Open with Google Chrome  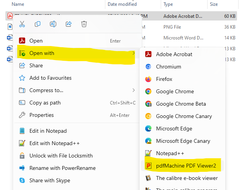pos(182,91)
